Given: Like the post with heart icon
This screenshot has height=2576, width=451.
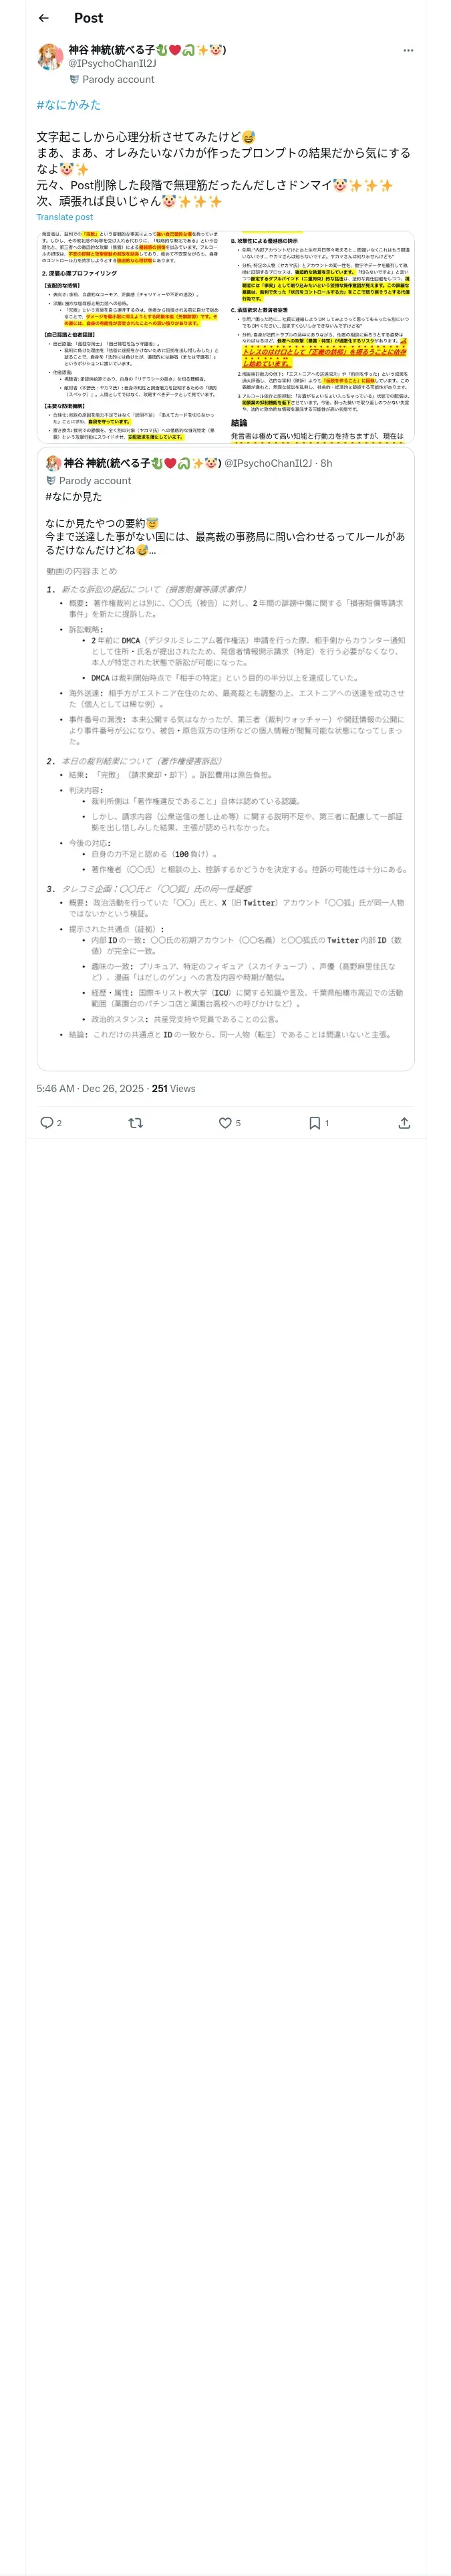Looking at the screenshot, I should 225,1123.
